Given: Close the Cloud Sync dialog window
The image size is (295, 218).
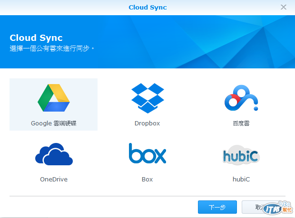Looking at the screenshot, I should coord(284,7).
